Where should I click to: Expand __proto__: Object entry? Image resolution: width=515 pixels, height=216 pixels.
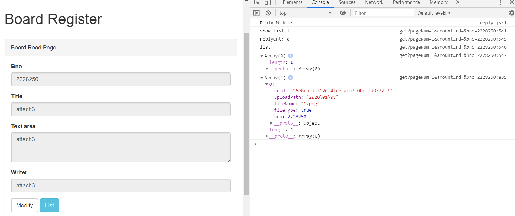click(272, 123)
